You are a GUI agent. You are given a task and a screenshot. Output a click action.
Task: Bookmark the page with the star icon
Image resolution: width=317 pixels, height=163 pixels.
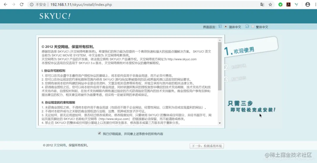coord(270,4)
